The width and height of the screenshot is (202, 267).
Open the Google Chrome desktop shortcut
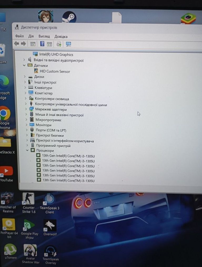pos(5,118)
